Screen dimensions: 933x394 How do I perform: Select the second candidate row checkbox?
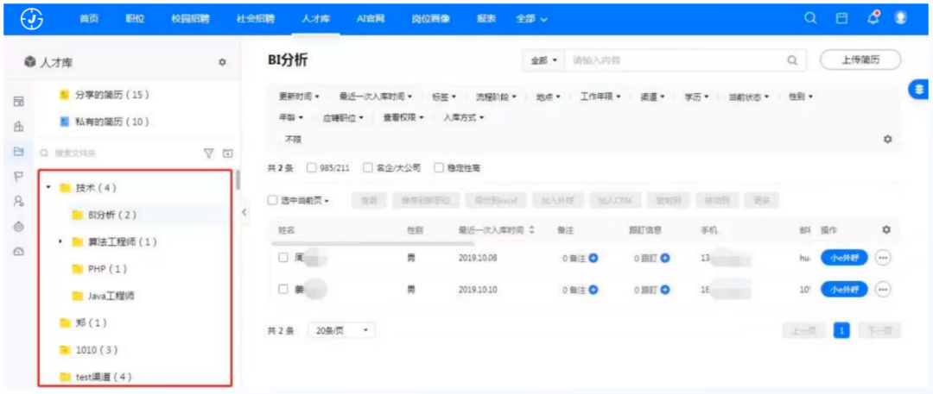[283, 290]
